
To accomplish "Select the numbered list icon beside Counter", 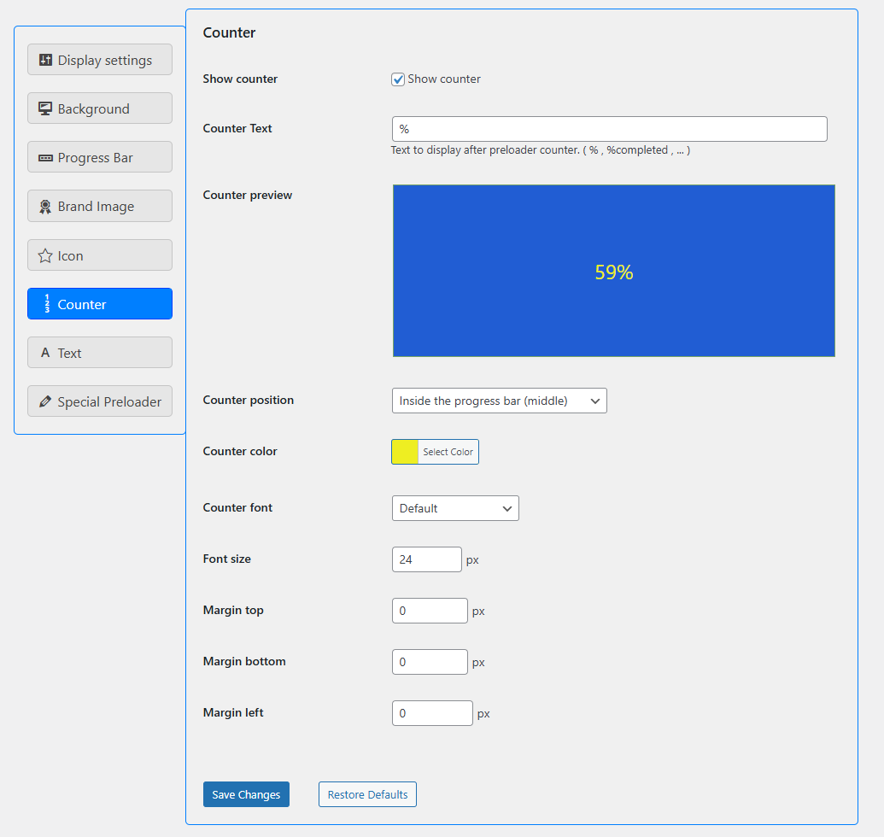I will point(45,303).
